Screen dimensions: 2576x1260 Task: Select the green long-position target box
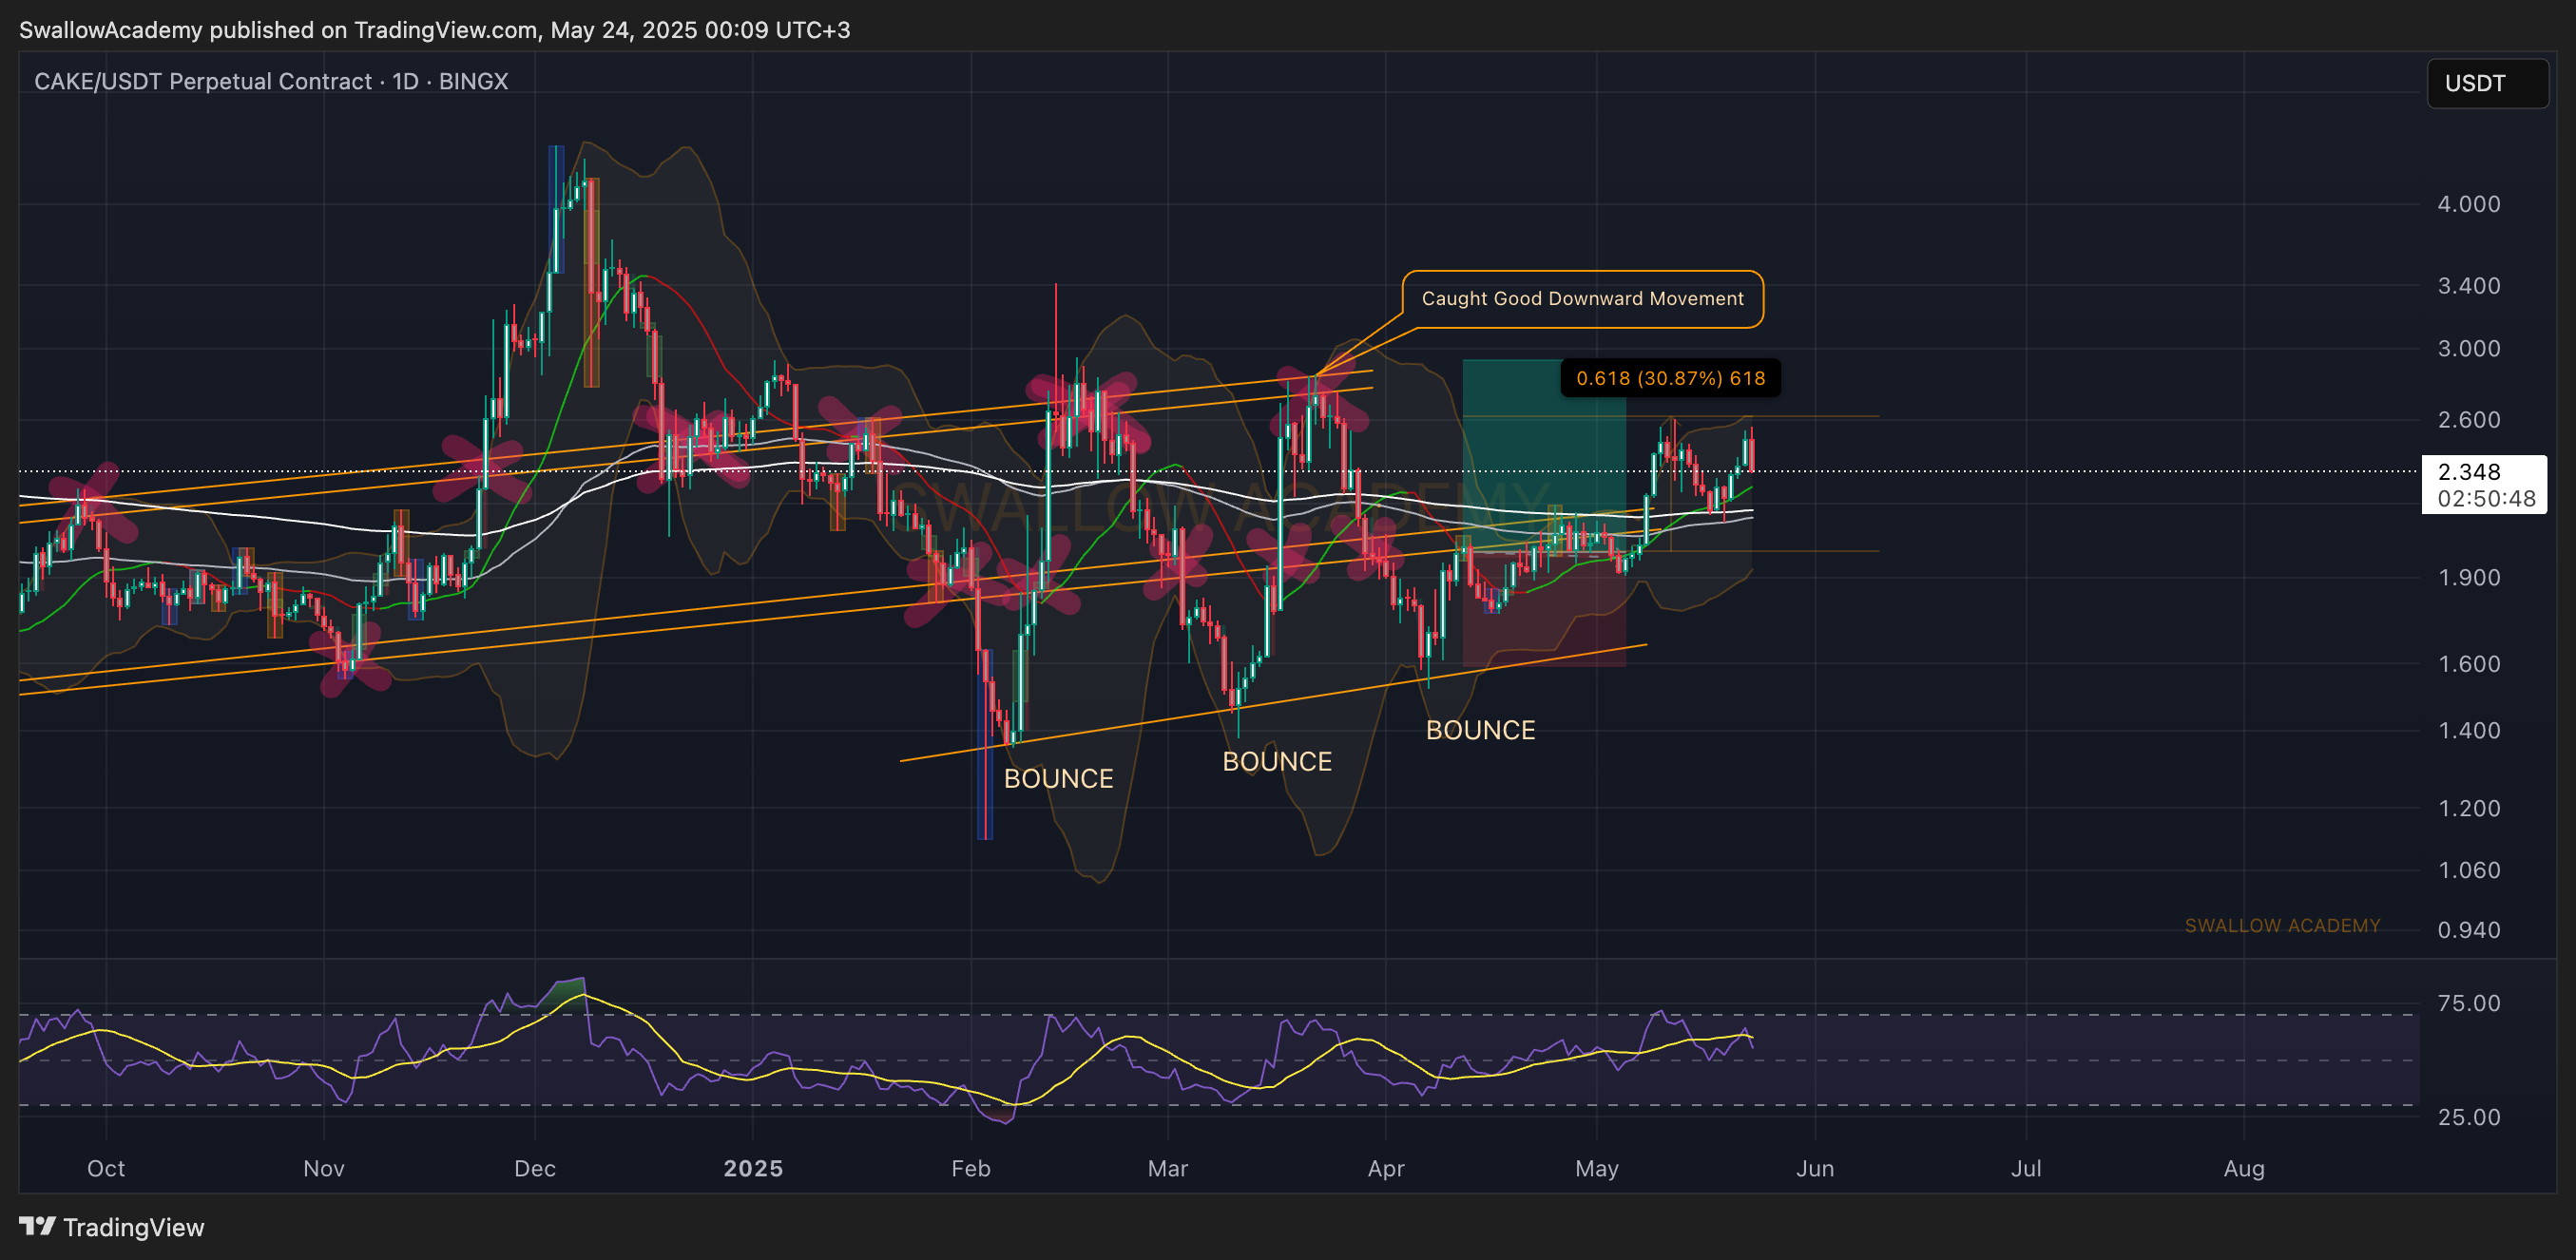click(1544, 455)
